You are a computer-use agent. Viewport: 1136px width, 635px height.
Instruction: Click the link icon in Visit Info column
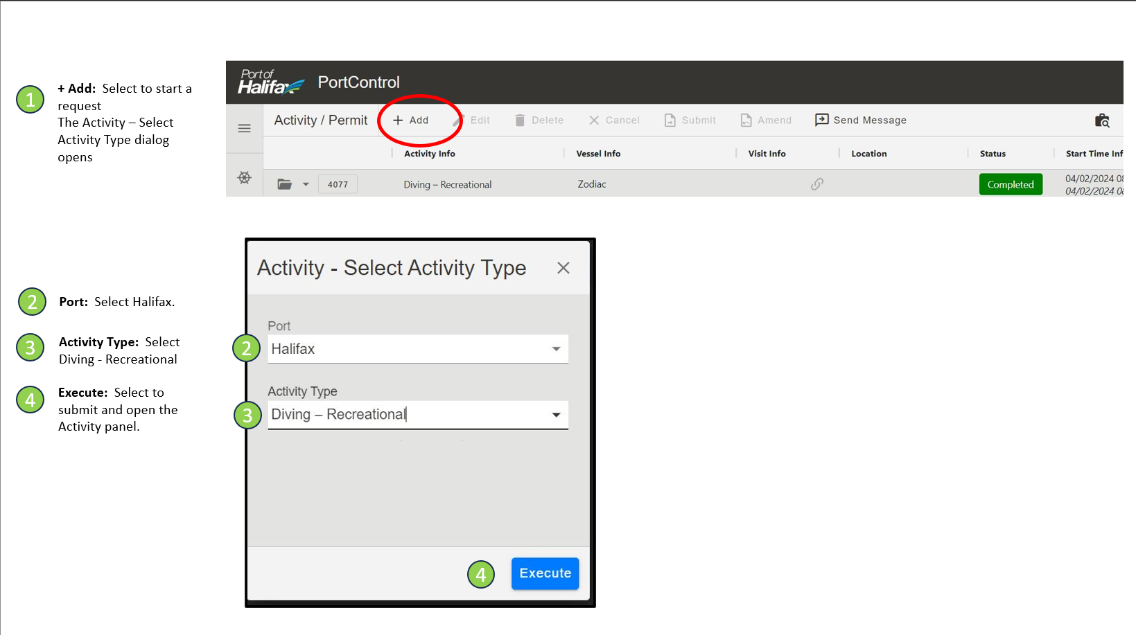point(817,184)
